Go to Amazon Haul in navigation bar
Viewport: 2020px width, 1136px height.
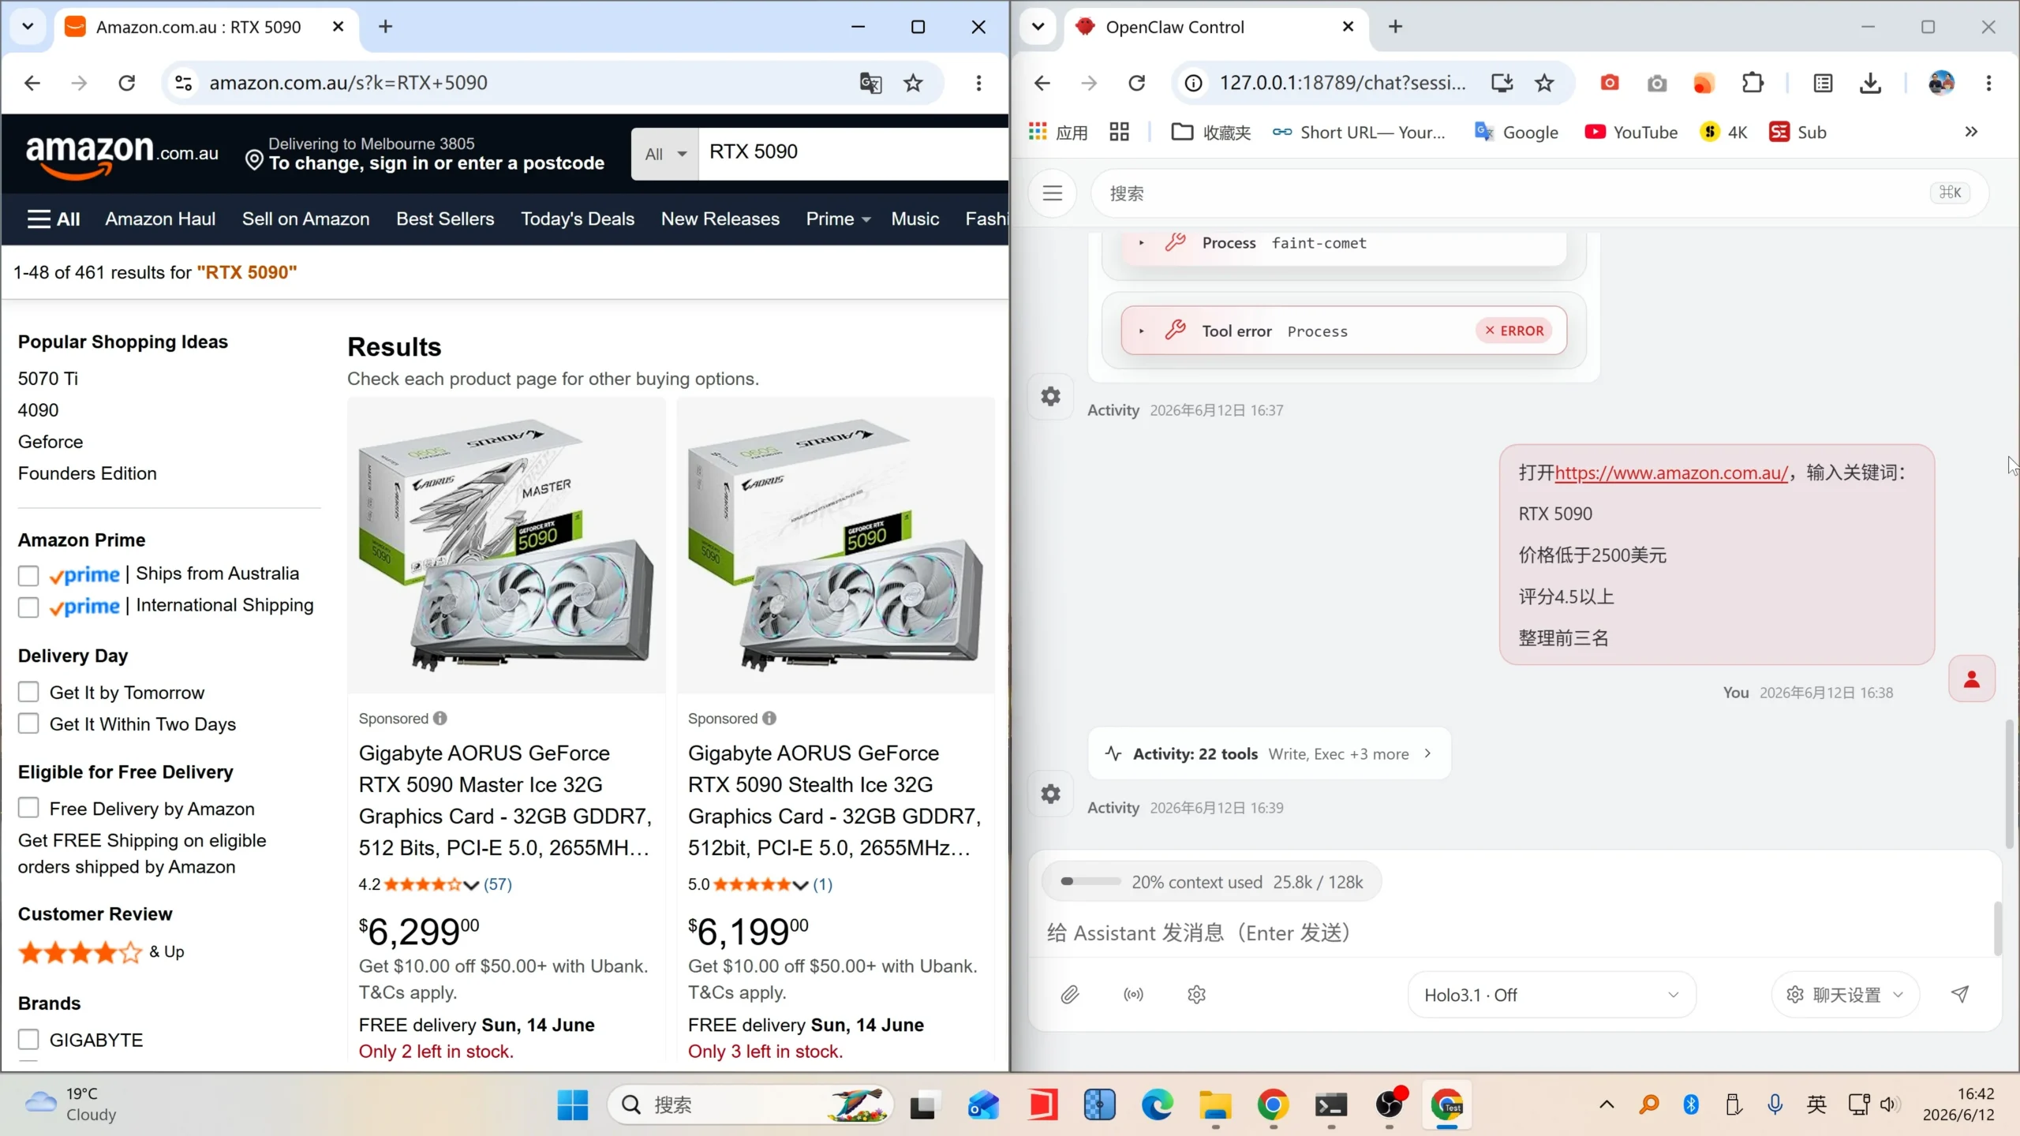(x=160, y=219)
